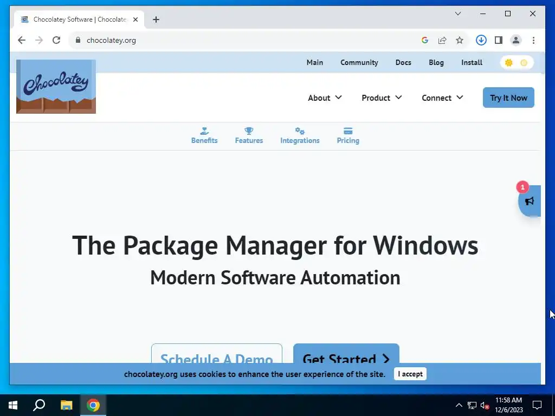Open the Install top nav item

click(472, 63)
